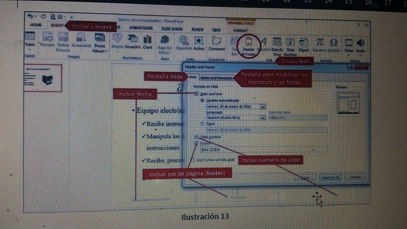Insert a SmartArt graphic

pos(133,41)
